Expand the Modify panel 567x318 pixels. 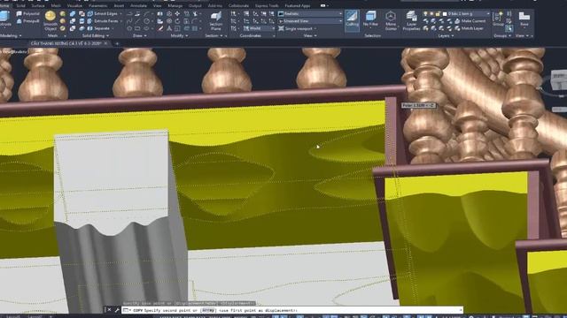(x=179, y=36)
